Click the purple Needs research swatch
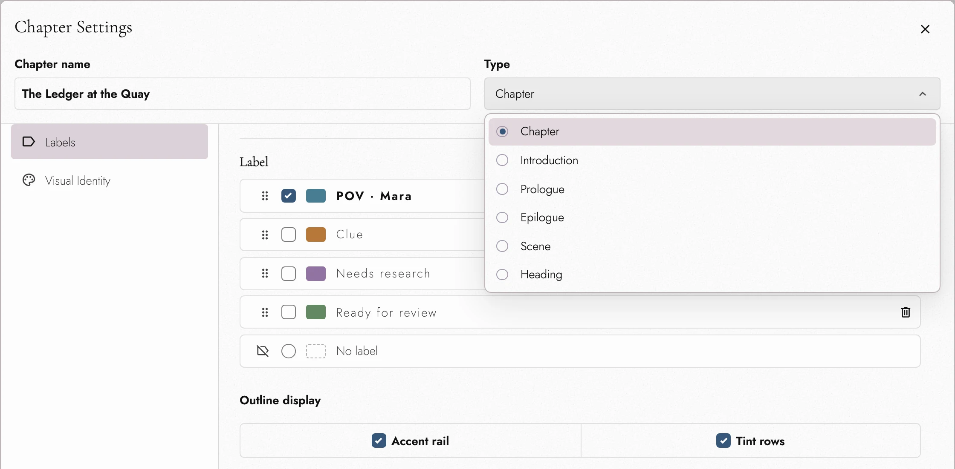This screenshot has height=469, width=955. pyautogui.click(x=316, y=273)
